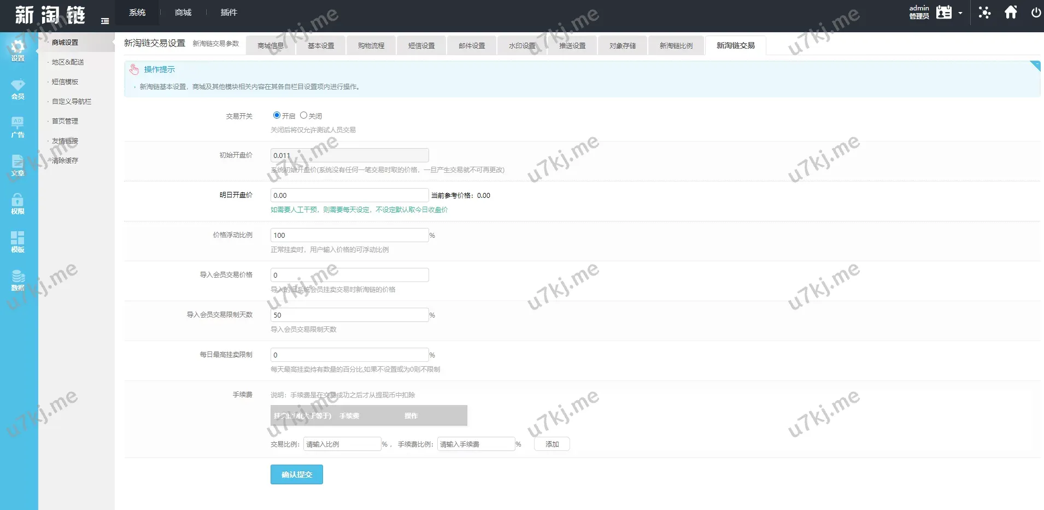This screenshot has width=1044, height=510.
Task: Collapse the 操作提示 notice panel
Action: click(1035, 66)
